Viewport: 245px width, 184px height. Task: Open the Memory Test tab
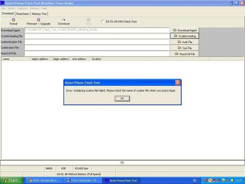click(x=39, y=14)
